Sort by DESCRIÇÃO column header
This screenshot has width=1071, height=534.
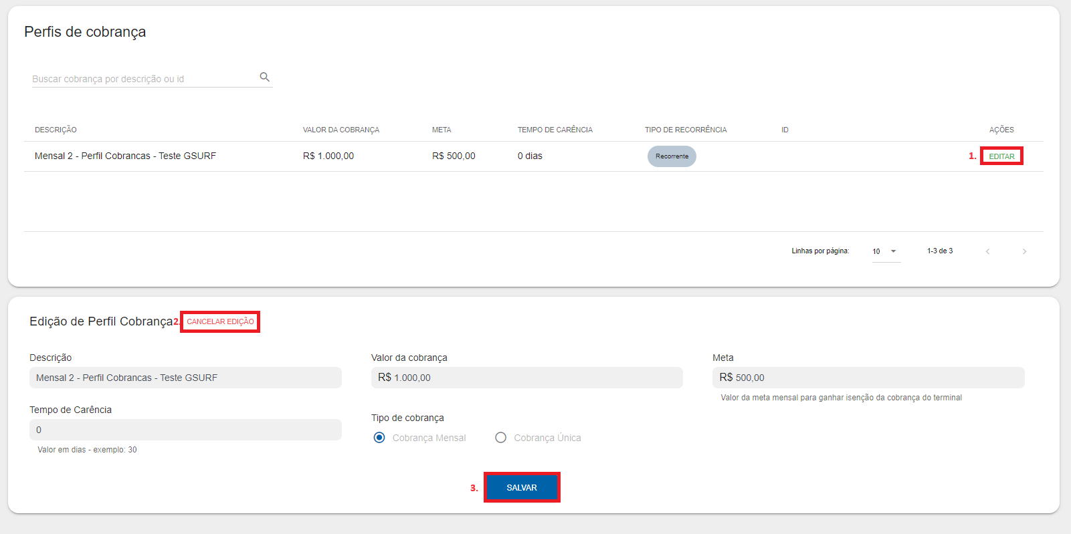56,130
